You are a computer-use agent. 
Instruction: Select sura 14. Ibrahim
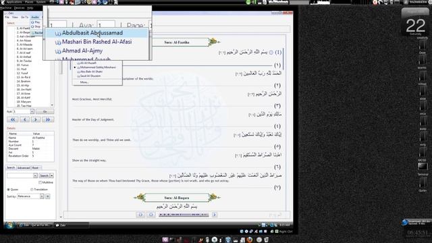tap(24, 81)
